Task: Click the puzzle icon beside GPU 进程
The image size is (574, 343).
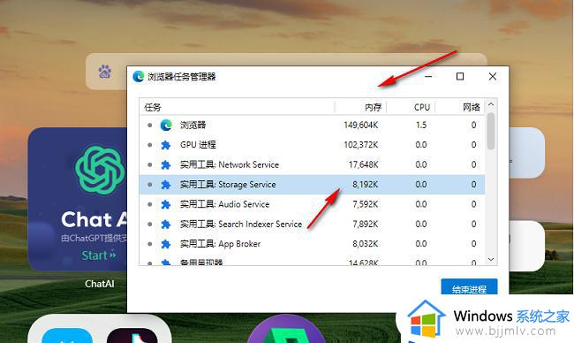Action: tap(166, 145)
